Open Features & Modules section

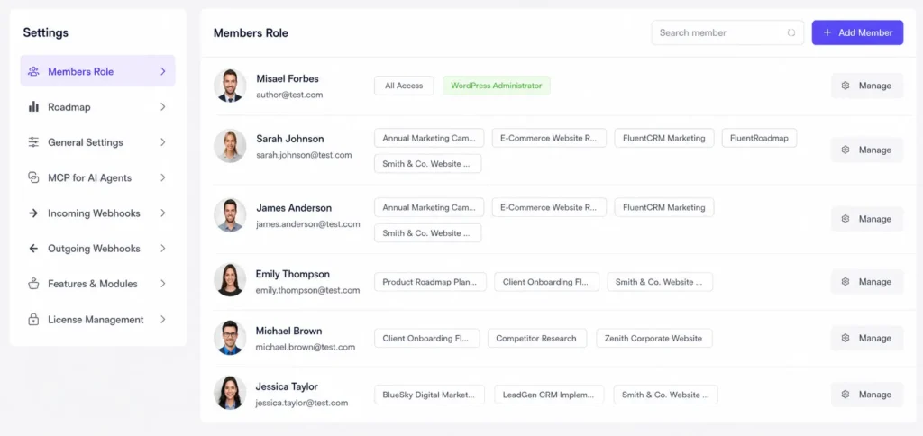[x=97, y=284]
